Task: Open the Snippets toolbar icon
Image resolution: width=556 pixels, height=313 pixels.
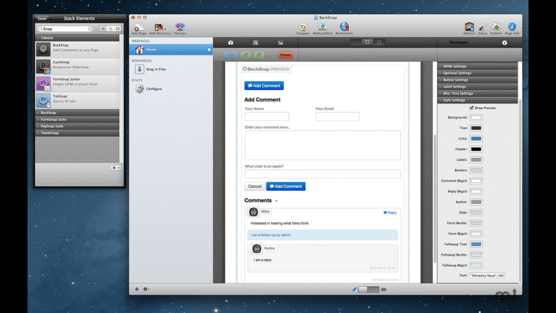Action: click(x=303, y=27)
